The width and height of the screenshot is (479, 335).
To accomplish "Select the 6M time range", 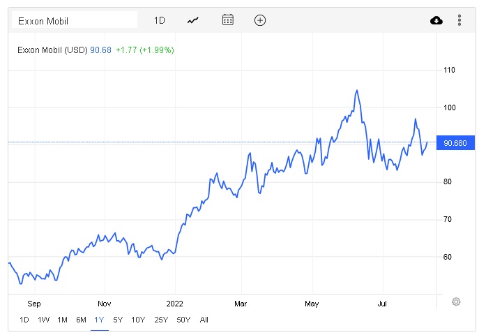I will click(x=82, y=320).
